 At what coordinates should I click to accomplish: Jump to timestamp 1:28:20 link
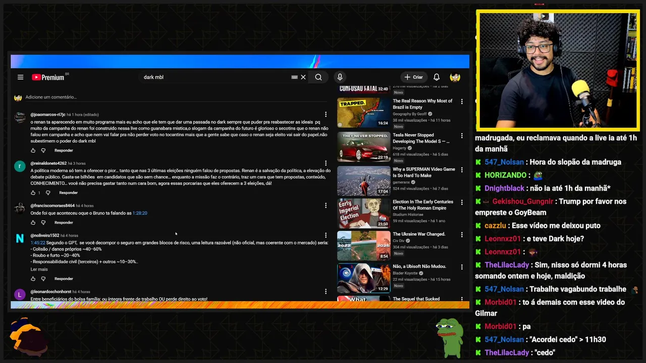(140, 213)
